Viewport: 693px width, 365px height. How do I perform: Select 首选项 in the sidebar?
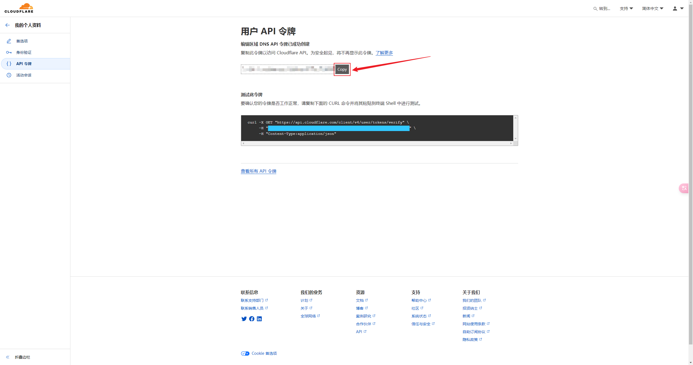coord(22,41)
